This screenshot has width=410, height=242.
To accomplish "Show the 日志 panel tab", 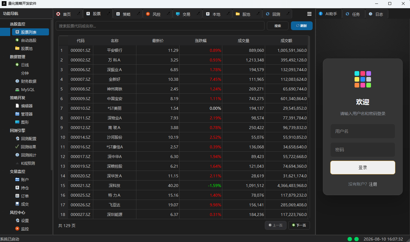I will point(377,14).
